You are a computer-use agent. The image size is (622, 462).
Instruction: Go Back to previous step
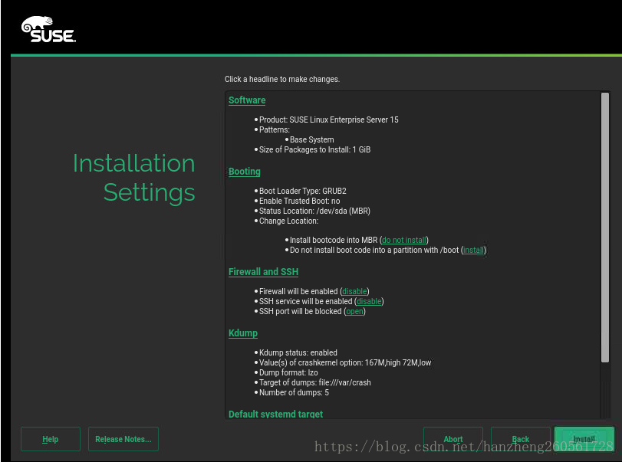pyautogui.click(x=521, y=439)
